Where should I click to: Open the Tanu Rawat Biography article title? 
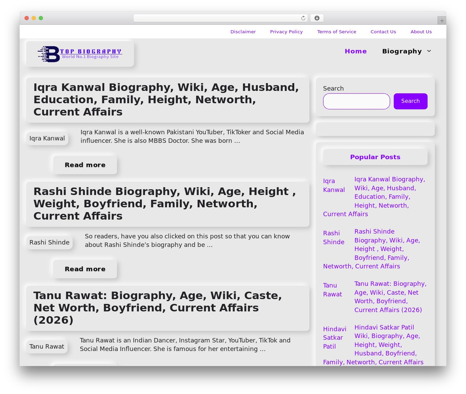click(158, 308)
